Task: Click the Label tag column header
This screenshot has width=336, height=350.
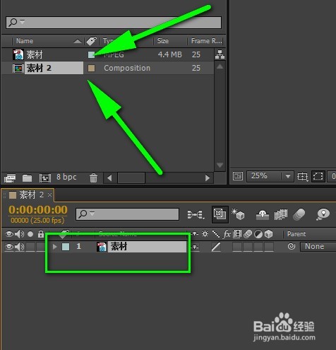Action: (x=91, y=41)
